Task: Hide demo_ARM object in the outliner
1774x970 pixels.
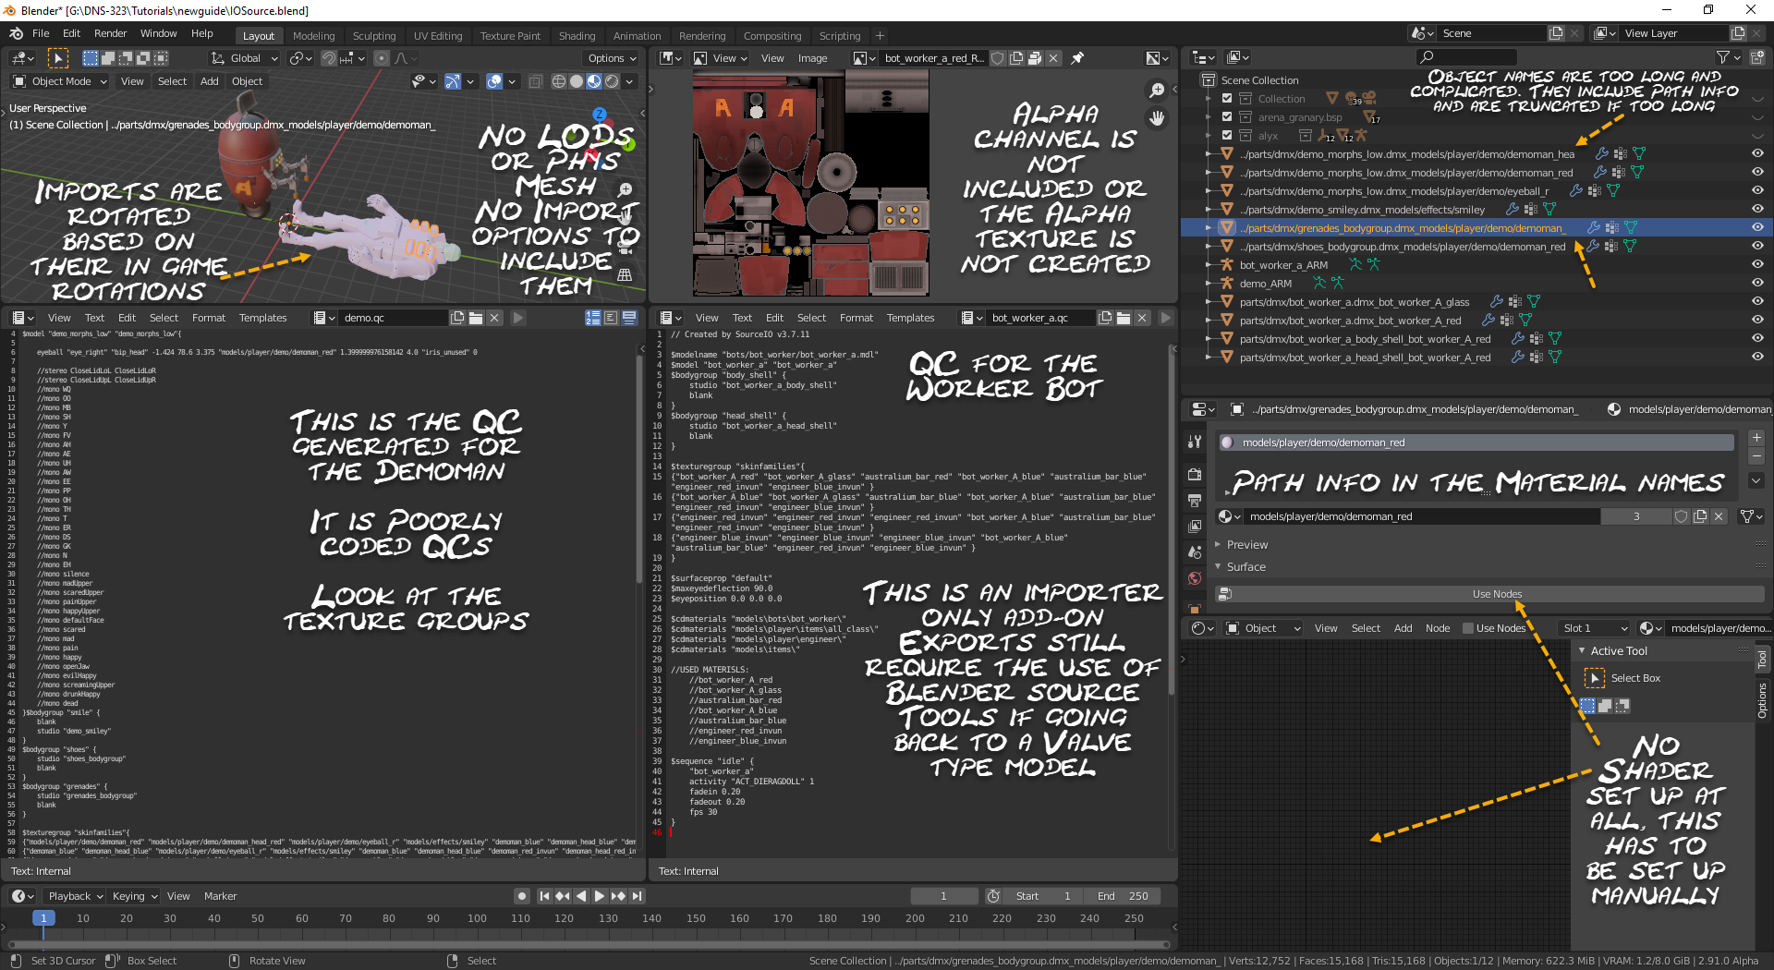Action: [1757, 284]
